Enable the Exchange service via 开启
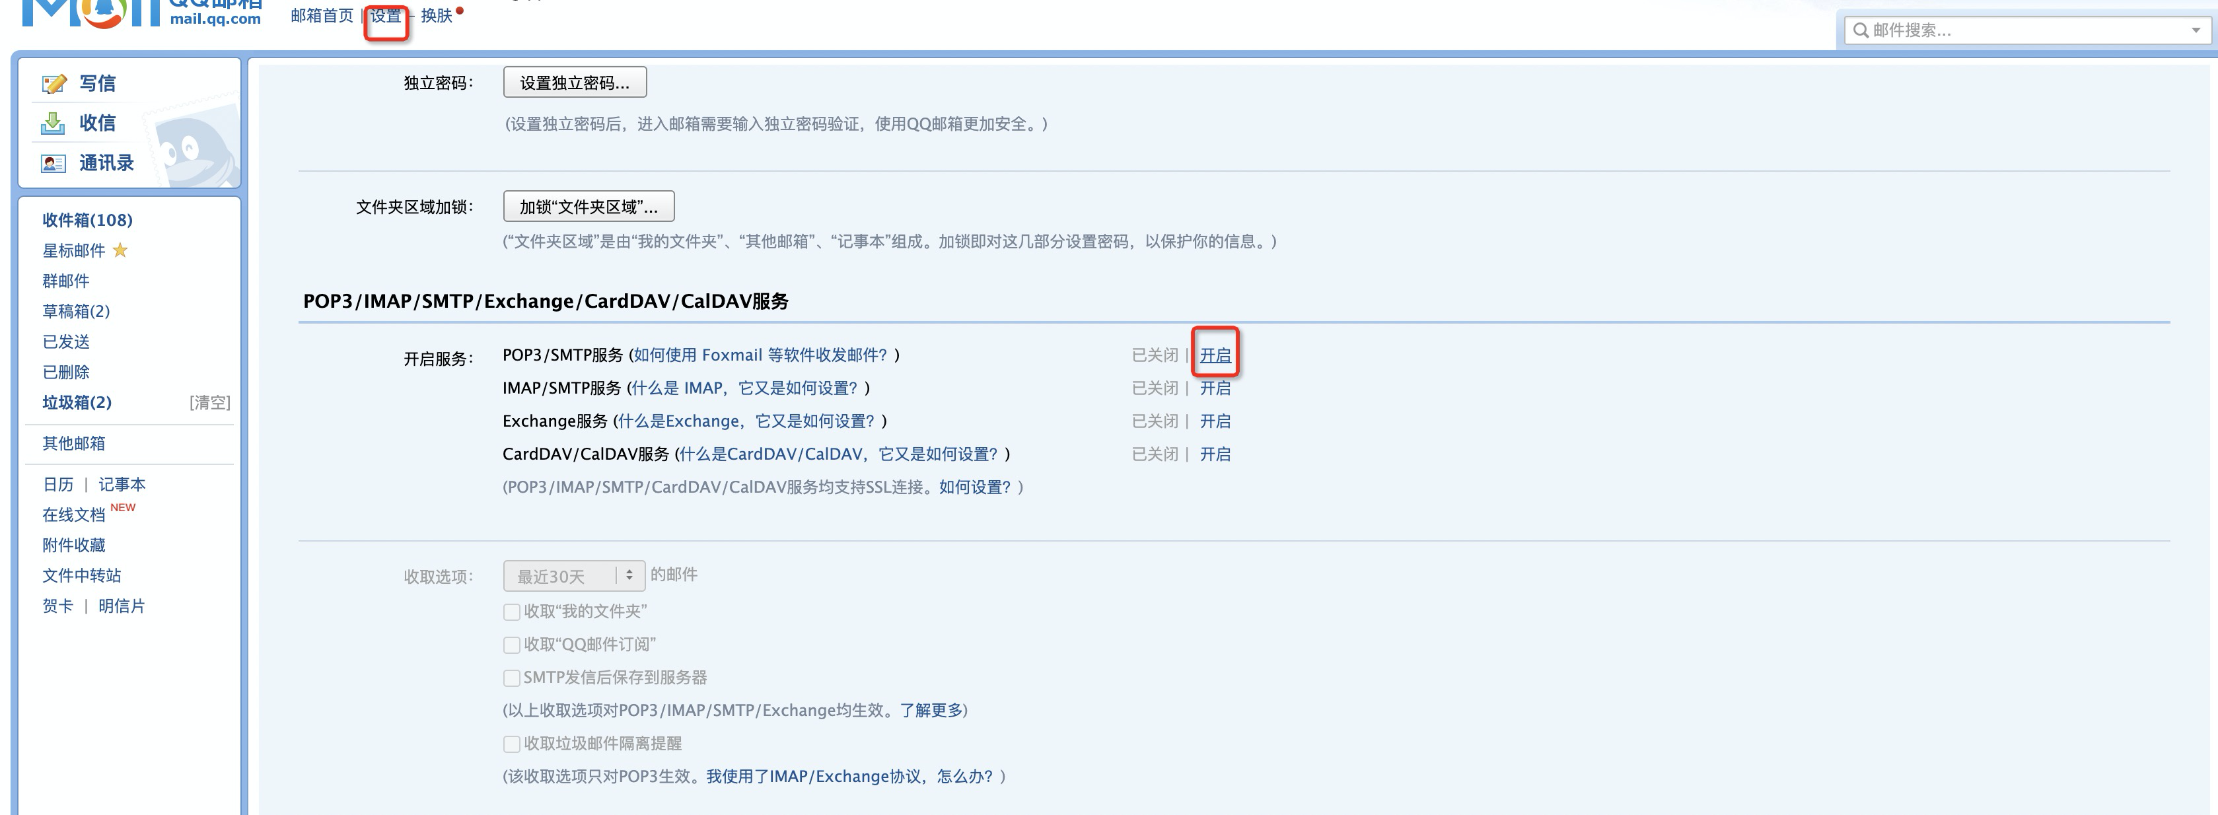 click(1215, 421)
